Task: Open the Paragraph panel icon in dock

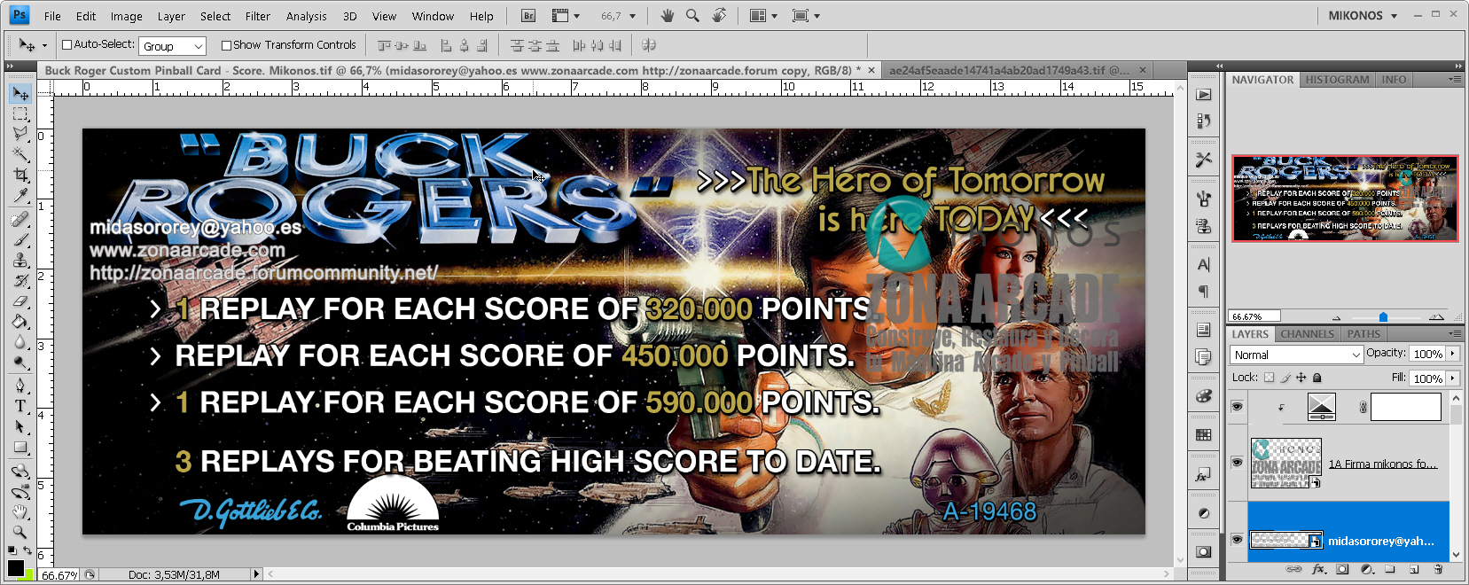Action: (1203, 291)
